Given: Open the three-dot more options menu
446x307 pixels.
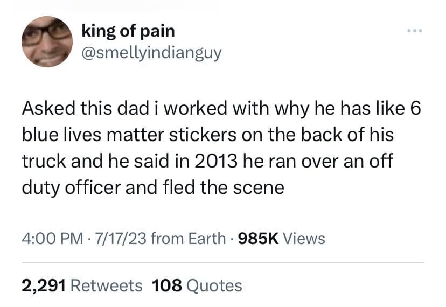Looking at the screenshot, I should click(414, 30).
